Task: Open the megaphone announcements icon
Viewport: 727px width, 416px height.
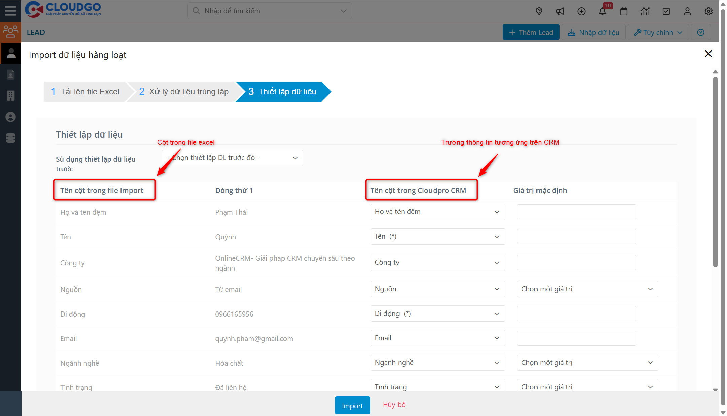Action: pyautogui.click(x=560, y=12)
